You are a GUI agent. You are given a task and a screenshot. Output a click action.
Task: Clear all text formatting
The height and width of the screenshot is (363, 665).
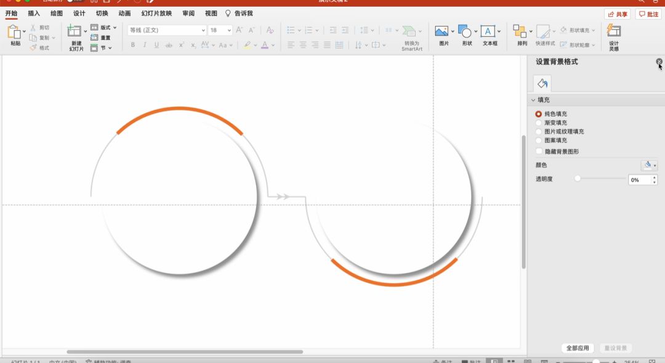click(270, 30)
